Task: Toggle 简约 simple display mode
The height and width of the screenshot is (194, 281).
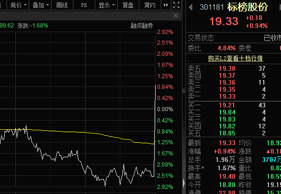Action: pyautogui.click(x=150, y=5)
